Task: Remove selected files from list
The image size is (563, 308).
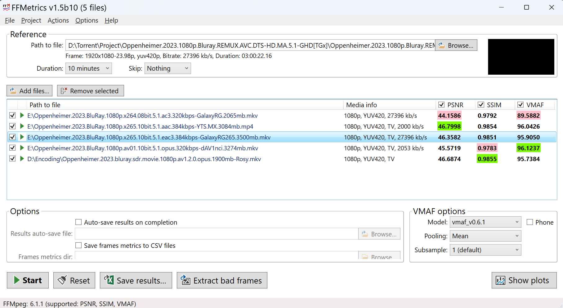Action: [x=90, y=91]
